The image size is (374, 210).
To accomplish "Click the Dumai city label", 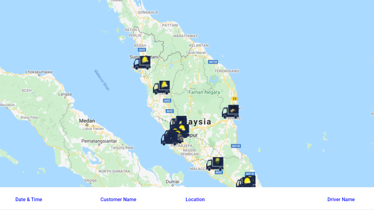I will point(172,182).
